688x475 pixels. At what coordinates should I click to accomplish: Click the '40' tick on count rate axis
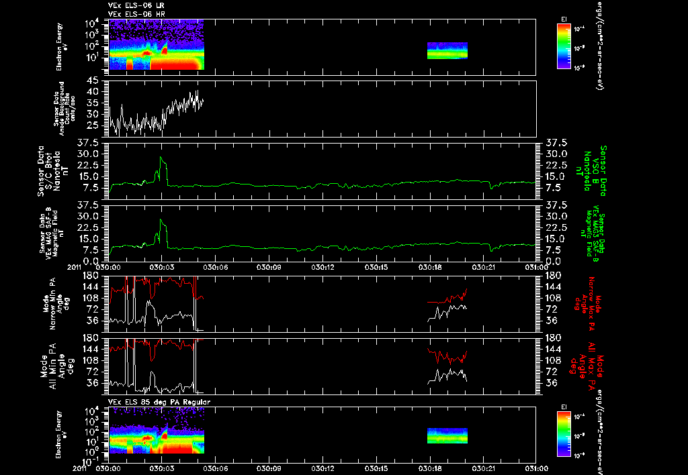click(92, 92)
